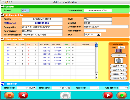The image size is (130, 100).
Task: Click the QA column header
Action: point(29,44)
